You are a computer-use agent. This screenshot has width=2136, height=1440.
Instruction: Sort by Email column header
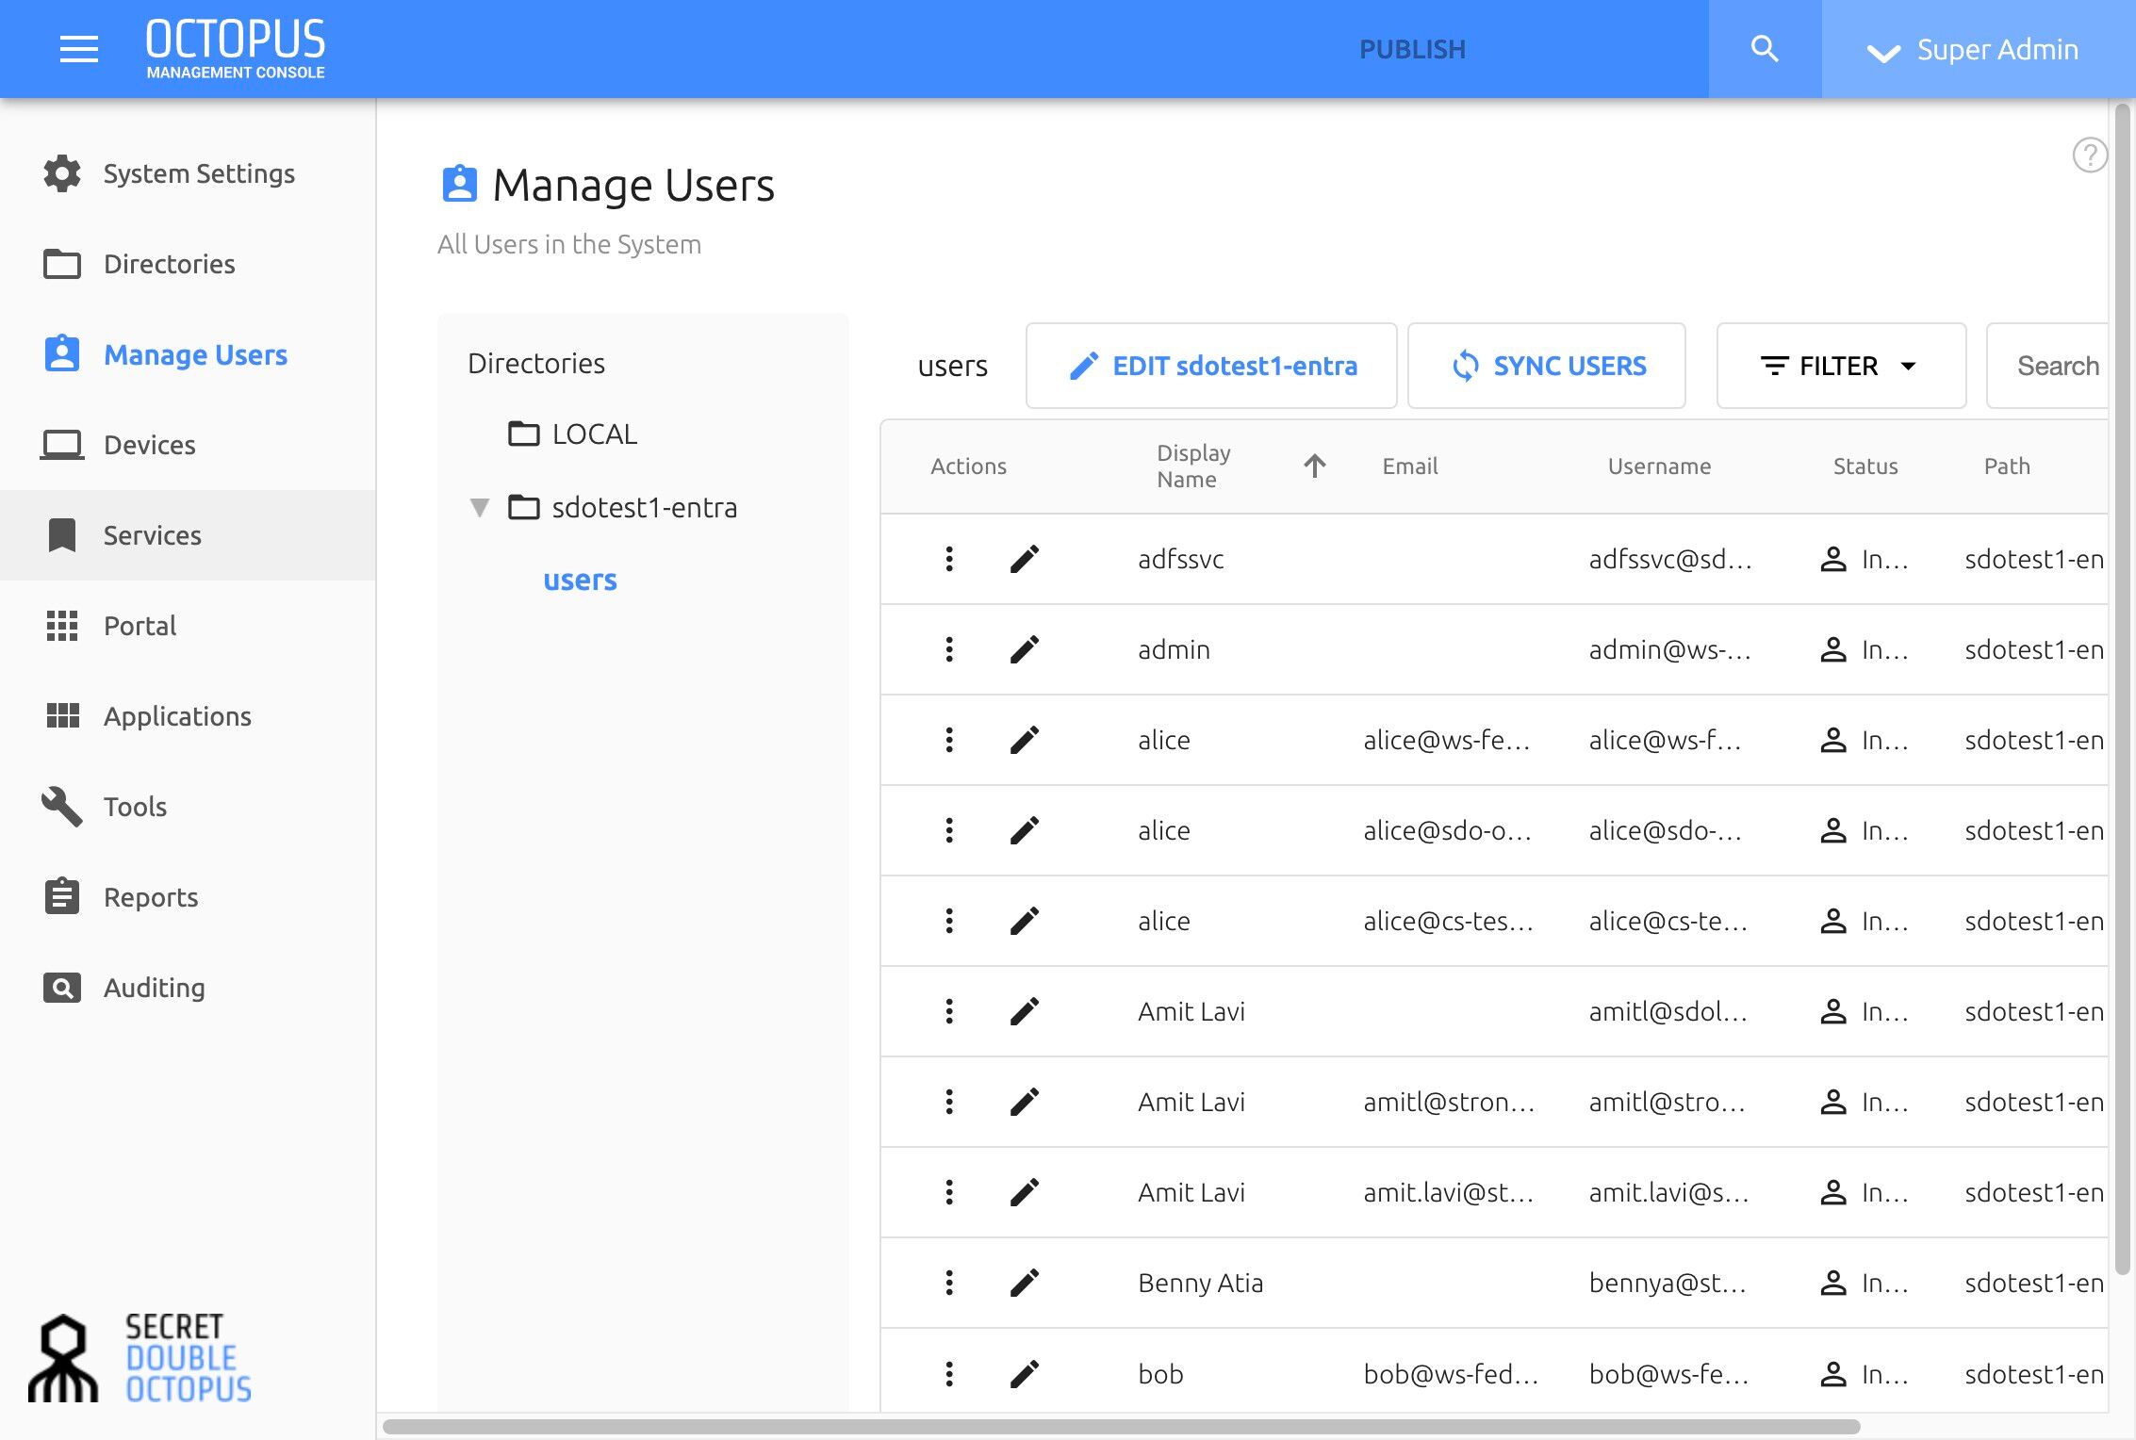click(1409, 466)
